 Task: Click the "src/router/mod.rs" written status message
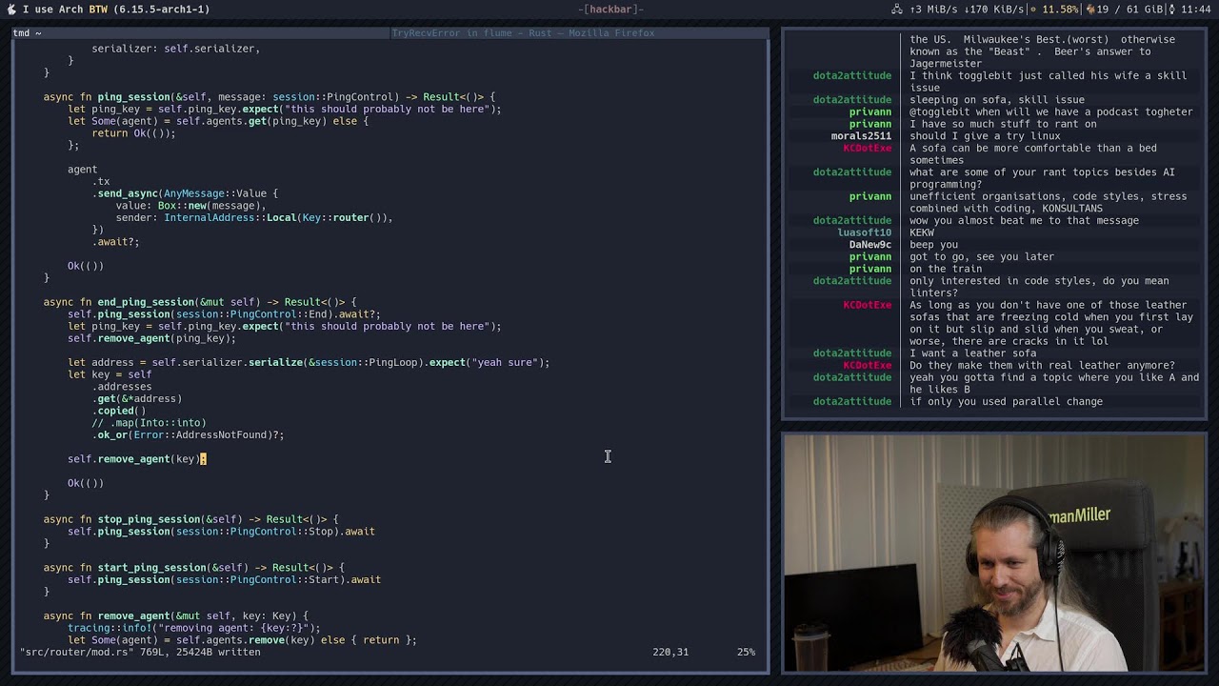pos(140,653)
